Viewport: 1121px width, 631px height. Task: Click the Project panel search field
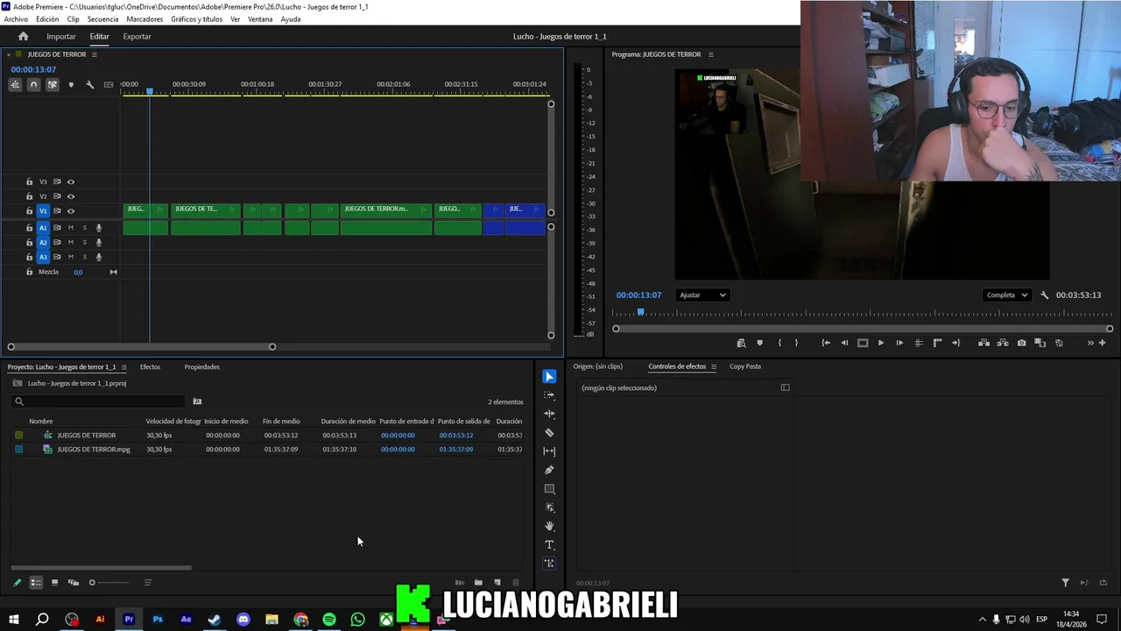tap(98, 401)
